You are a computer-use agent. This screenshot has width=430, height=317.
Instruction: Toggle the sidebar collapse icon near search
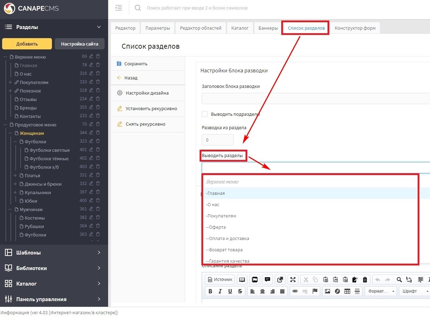pyautogui.click(x=119, y=8)
